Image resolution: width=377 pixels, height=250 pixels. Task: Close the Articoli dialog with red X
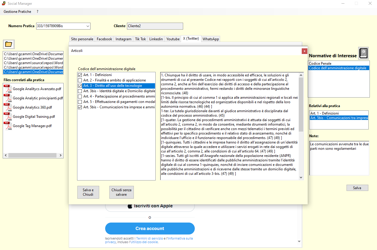[x=304, y=51]
